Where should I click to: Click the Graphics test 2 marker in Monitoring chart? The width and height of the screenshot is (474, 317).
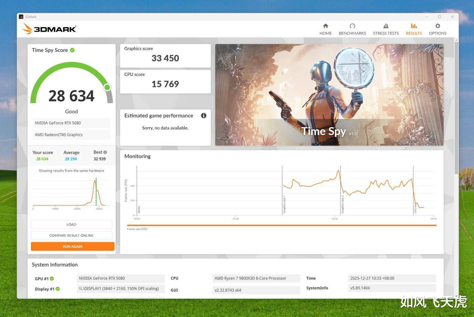pyautogui.click(x=343, y=204)
